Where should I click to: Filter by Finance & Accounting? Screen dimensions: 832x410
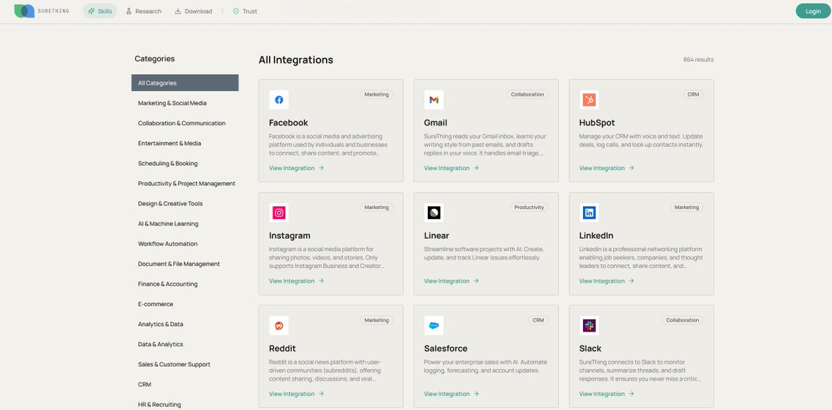point(185,284)
